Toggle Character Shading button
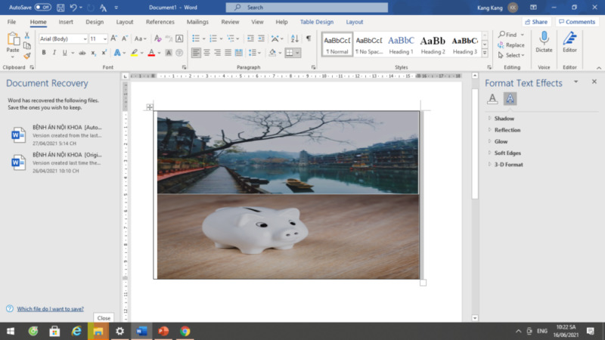Viewport: 605px width, 340px height. (x=169, y=53)
